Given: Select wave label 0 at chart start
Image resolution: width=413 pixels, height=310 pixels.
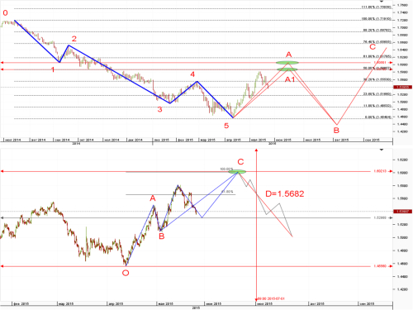Looking at the screenshot, I should click(x=5, y=12).
